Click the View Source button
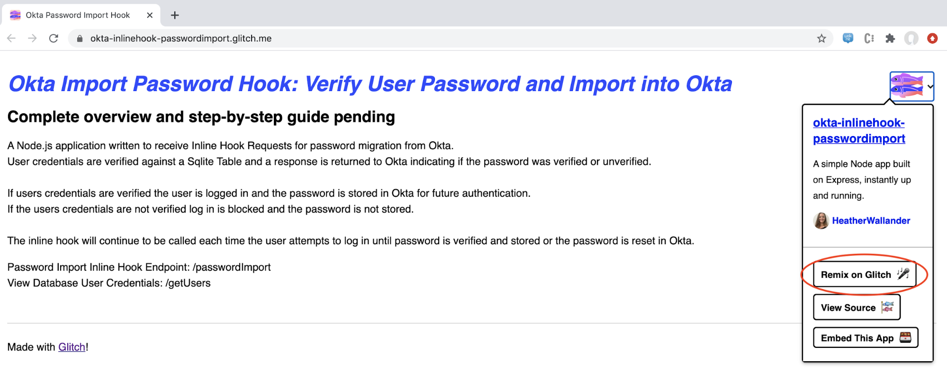947x374 pixels. tap(857, 308)
